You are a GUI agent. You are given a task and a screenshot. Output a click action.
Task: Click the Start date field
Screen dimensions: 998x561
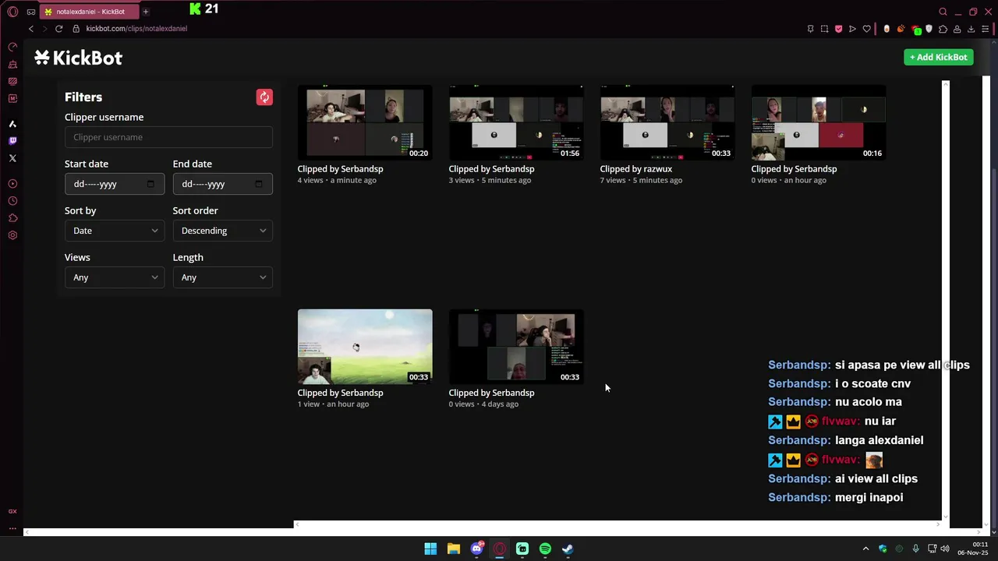pos(115,184)
